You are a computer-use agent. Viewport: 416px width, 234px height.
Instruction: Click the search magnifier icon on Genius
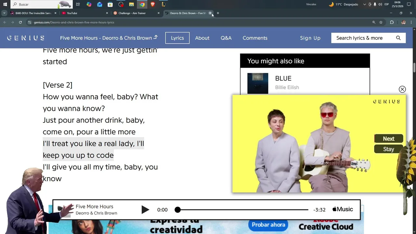coord(398,38)
